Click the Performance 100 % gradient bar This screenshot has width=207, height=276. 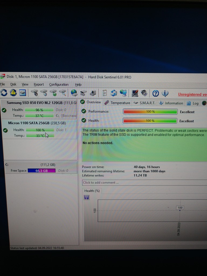pyautogui.click(x=150, y=112)
